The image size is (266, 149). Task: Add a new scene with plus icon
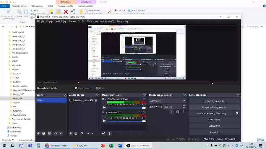pyautogui.click(x=38, y=133)
